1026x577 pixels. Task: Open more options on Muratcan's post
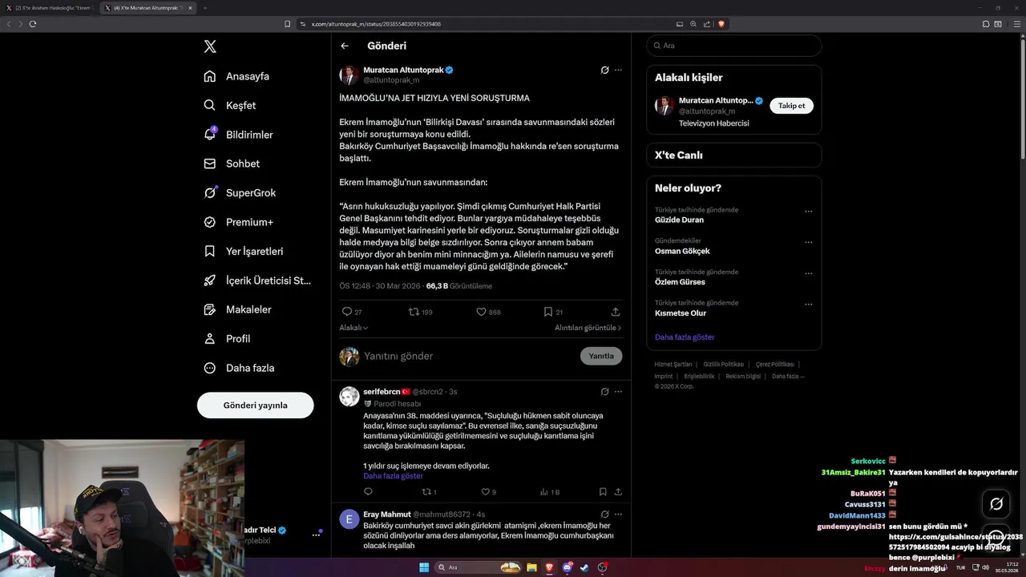(x=618, y=70)
